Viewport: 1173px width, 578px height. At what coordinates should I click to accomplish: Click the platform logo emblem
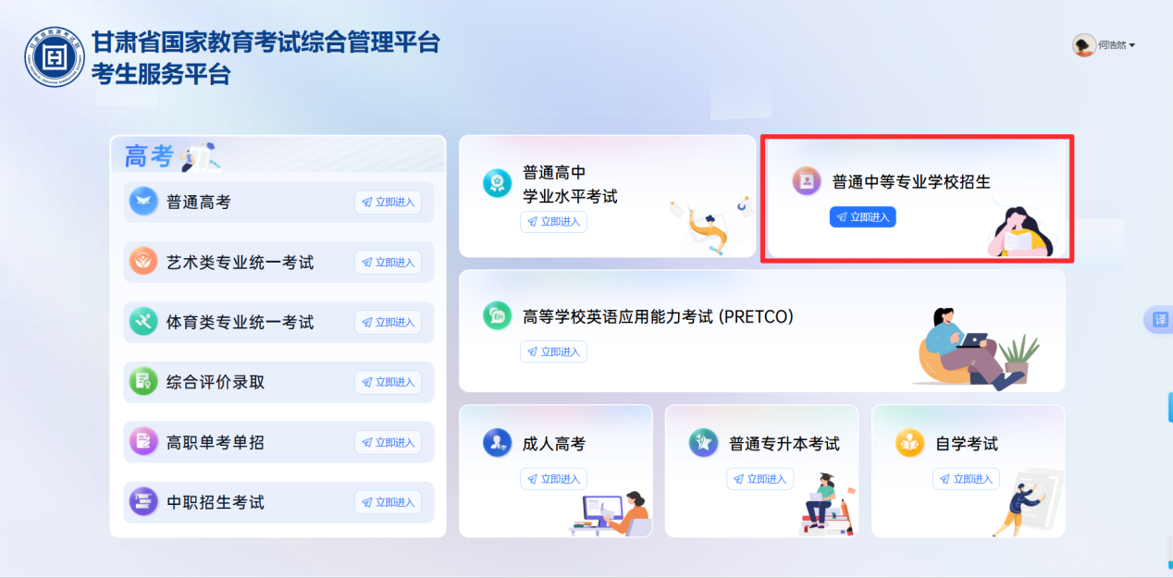[55, 57]
